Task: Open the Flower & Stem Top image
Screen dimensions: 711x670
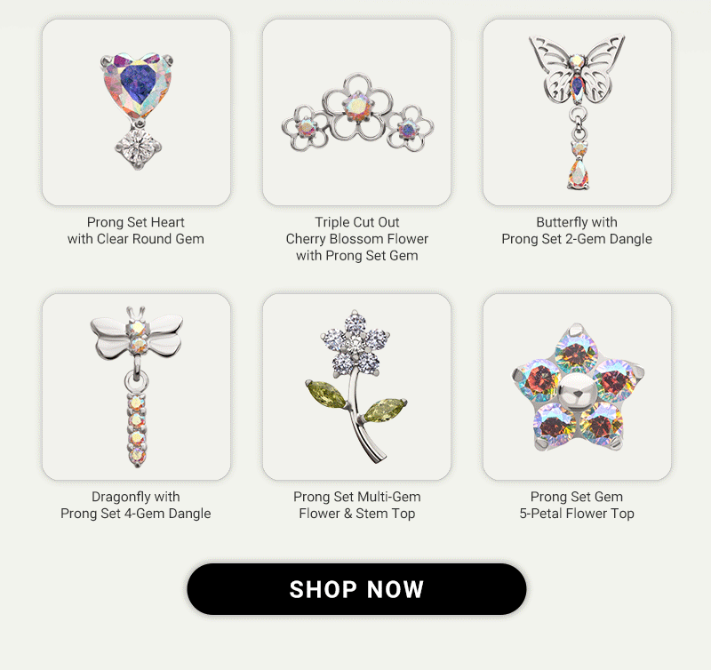Action: pyautogui.click(x=357, y=387)
